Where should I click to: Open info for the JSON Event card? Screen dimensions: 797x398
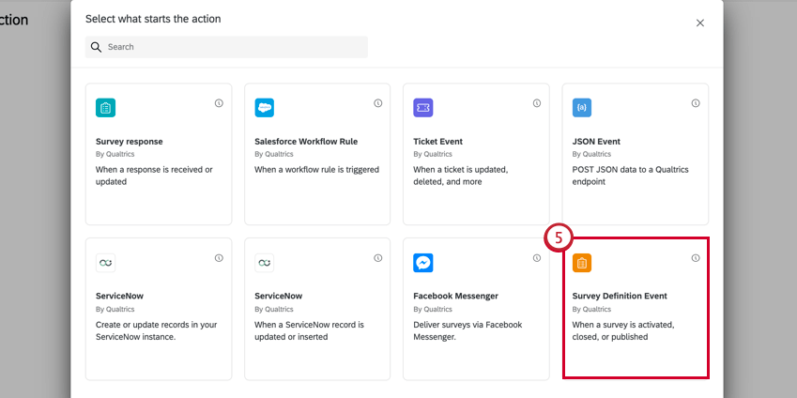tap(696, 103)
